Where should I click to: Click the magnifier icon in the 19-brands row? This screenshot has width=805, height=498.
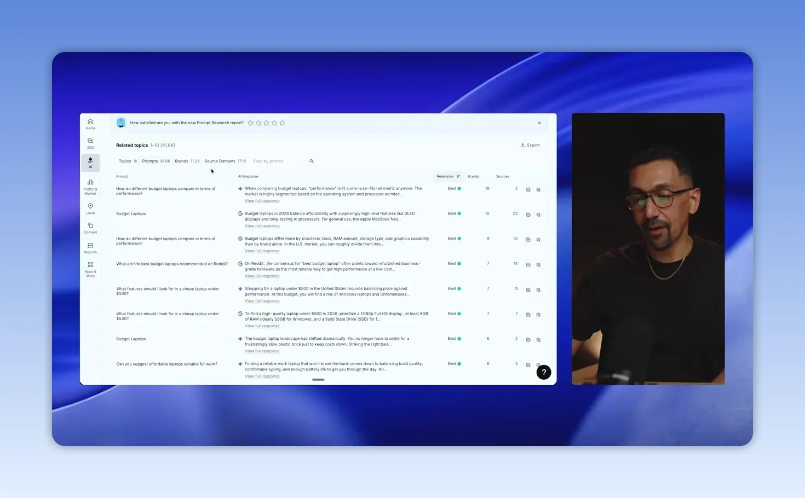[538, 190]
